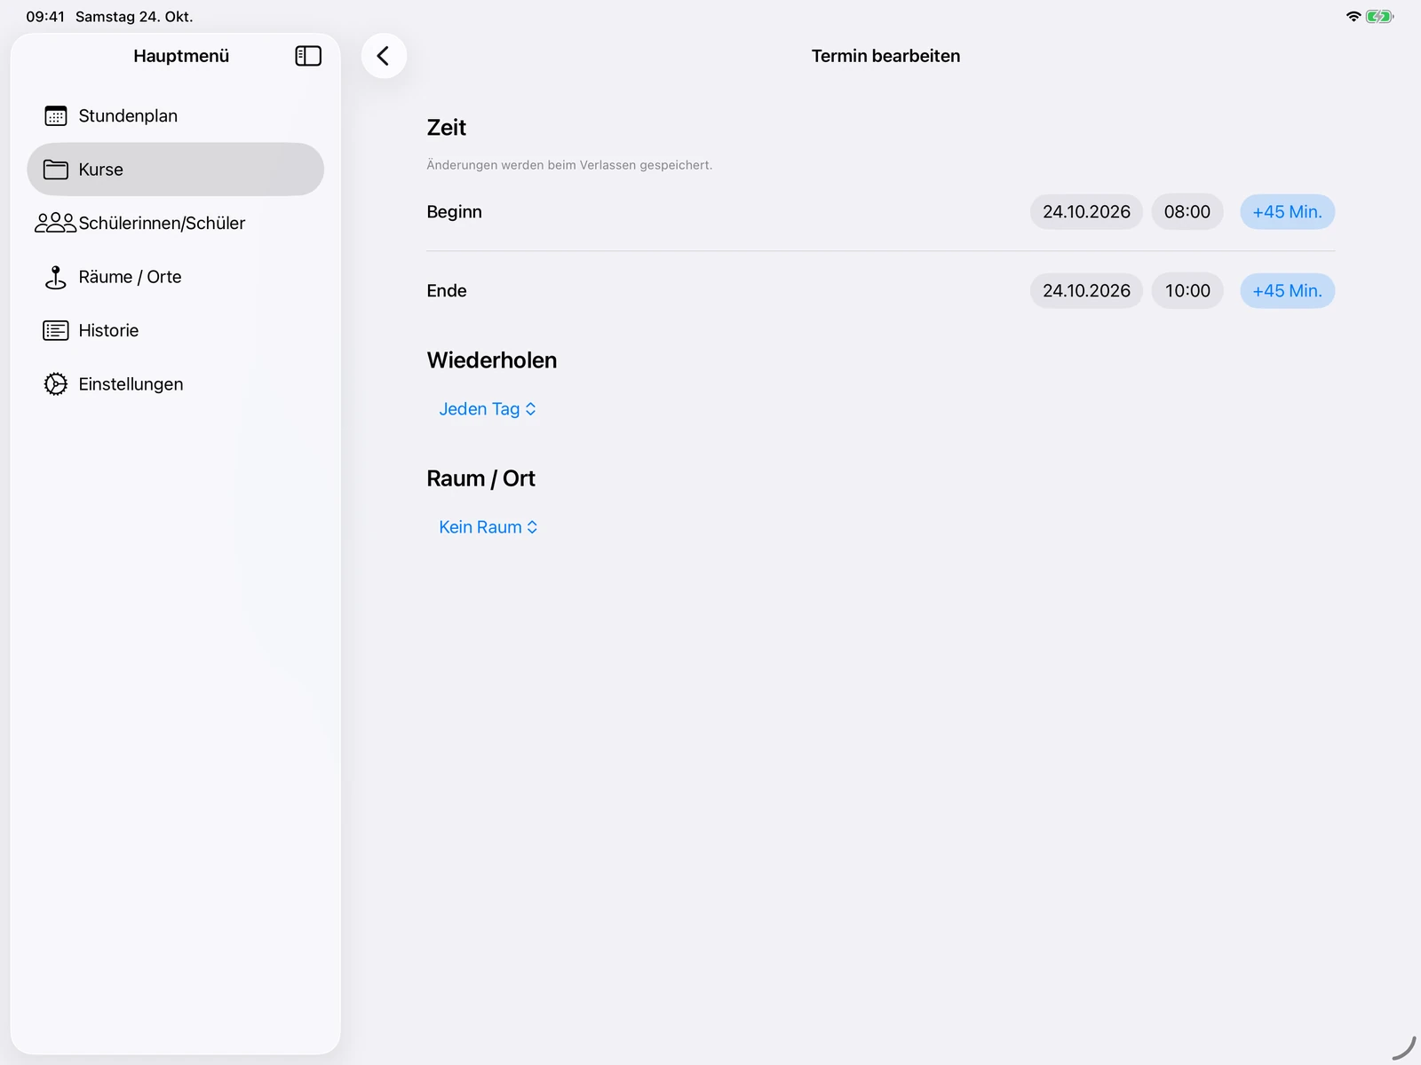Image resolution: width=1421 pixels, height=1065 pixels.
Task: Click the Einstellungen gear icon
Action: 56,384
